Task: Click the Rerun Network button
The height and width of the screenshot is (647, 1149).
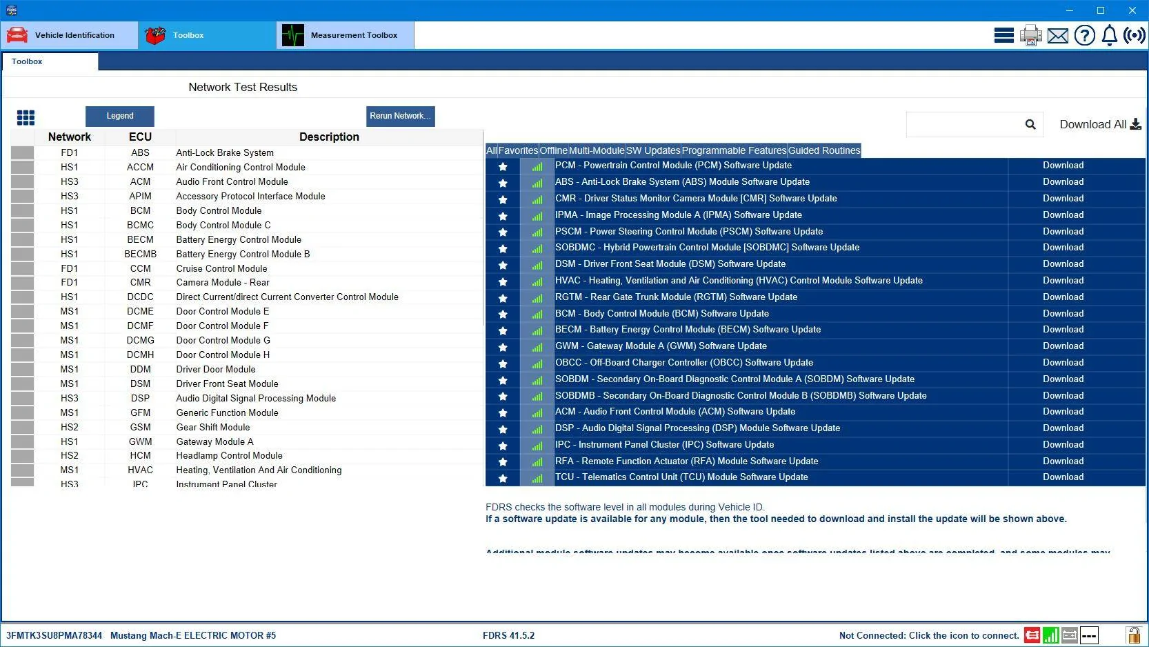Action: [x=400, y=116]
